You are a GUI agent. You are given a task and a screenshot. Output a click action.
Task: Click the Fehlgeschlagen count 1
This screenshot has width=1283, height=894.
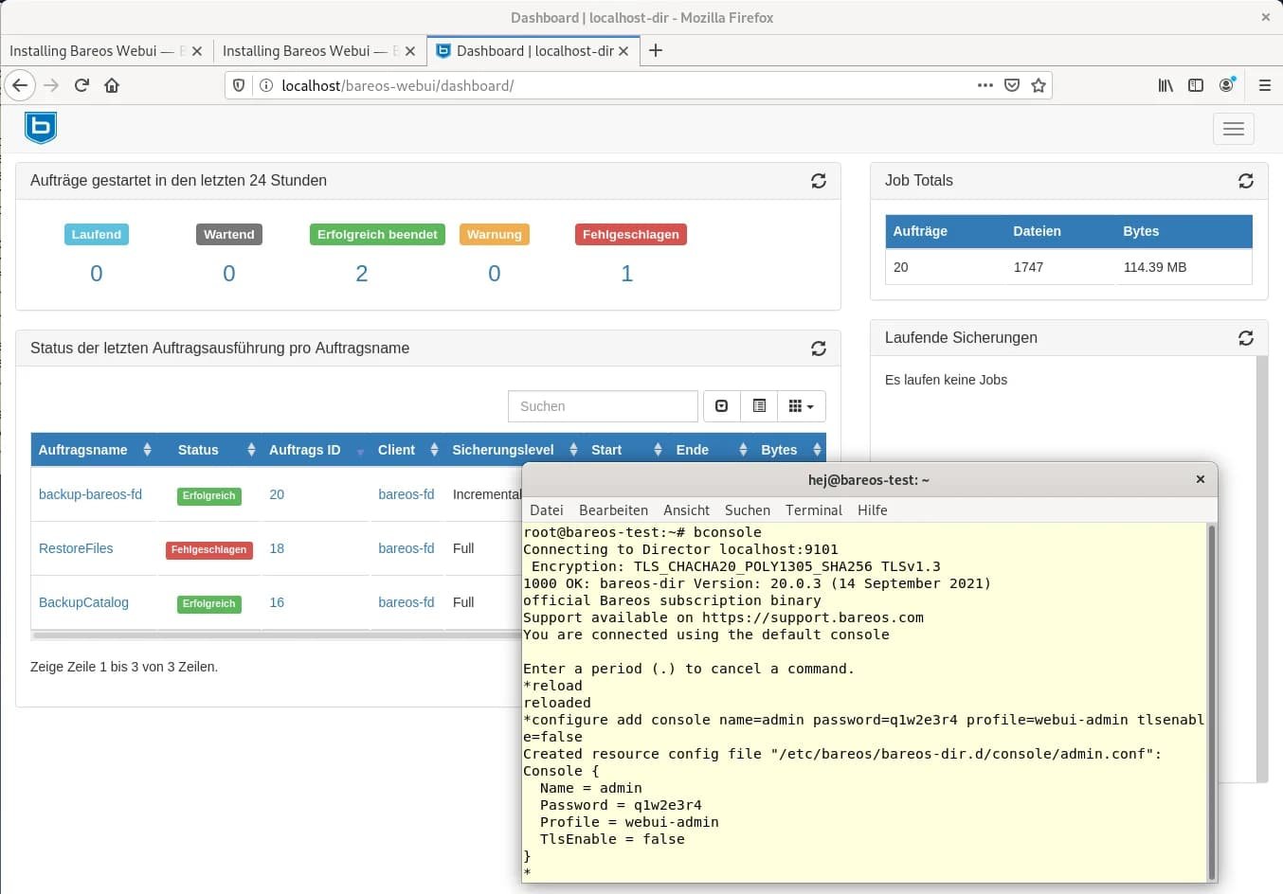pos(626,274)
